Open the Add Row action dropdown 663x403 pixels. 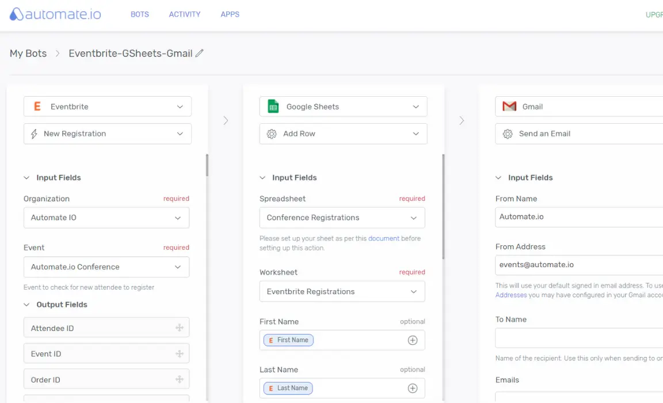pos(344,134)
